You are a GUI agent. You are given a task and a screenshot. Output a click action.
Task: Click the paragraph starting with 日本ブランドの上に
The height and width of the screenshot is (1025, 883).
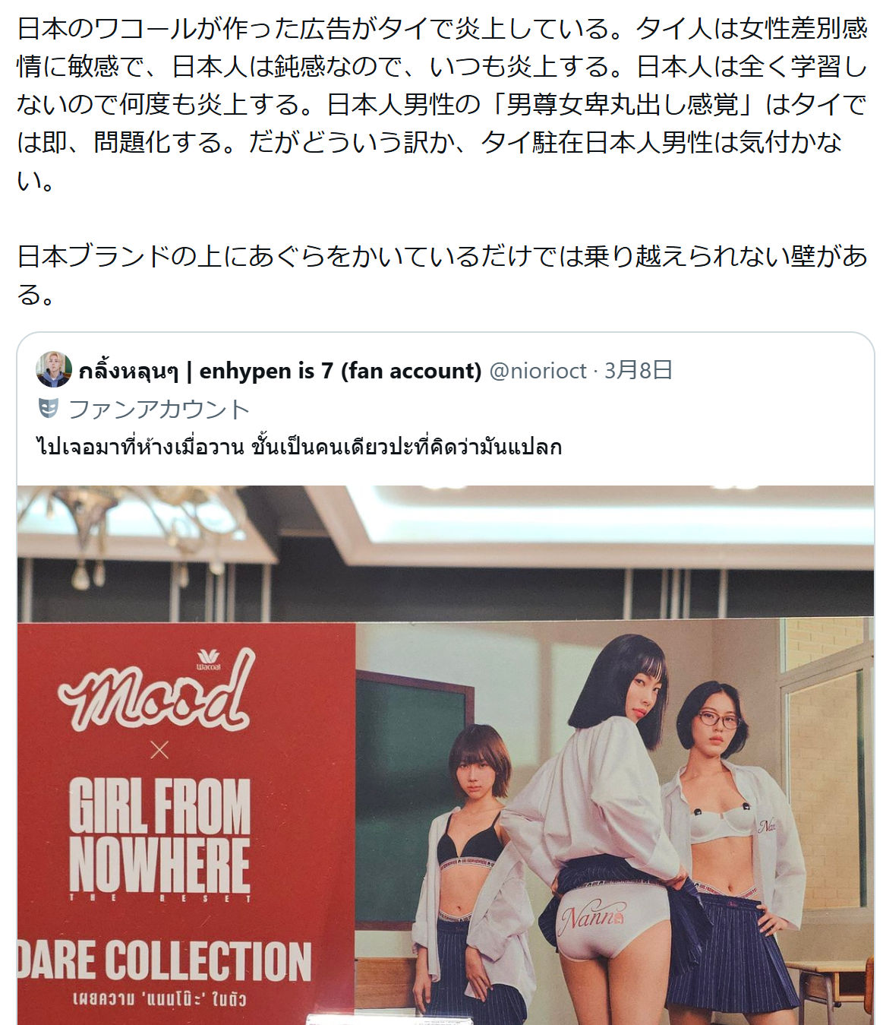click(442, 274)
